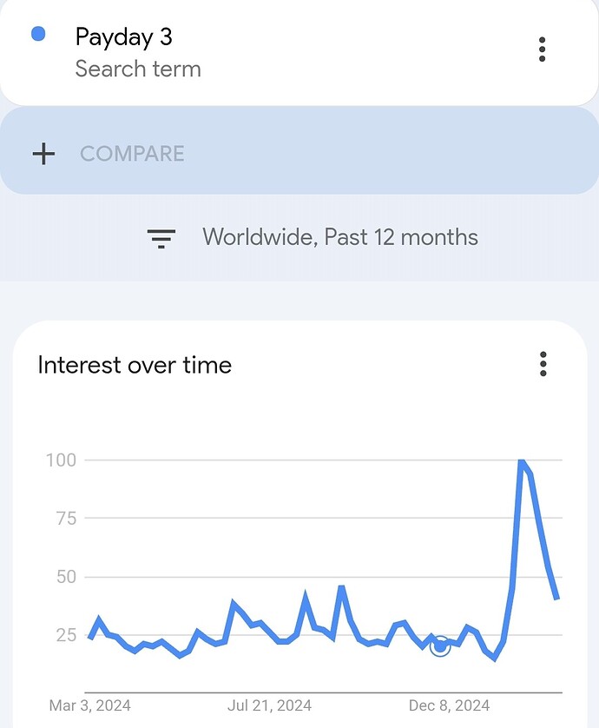The height and width of the screenshot is (728, 599).
Task: Click the Search term subtitle
Action: 138,69
